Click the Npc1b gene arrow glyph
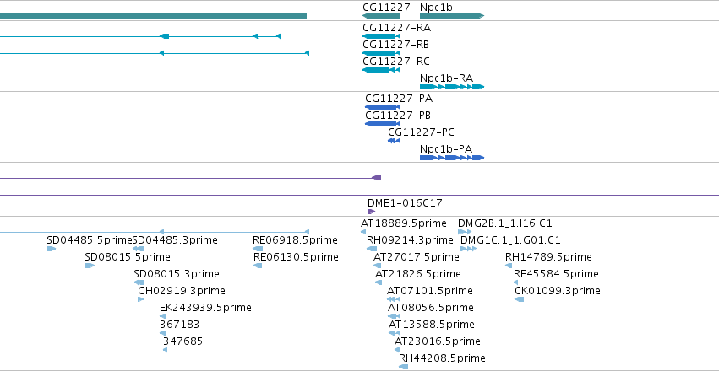The height and width of the screenshot is (371, 719). tap(452, 16)
